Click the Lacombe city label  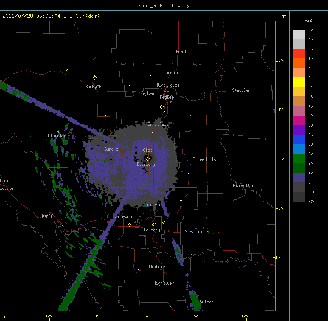tap(171, 73)
